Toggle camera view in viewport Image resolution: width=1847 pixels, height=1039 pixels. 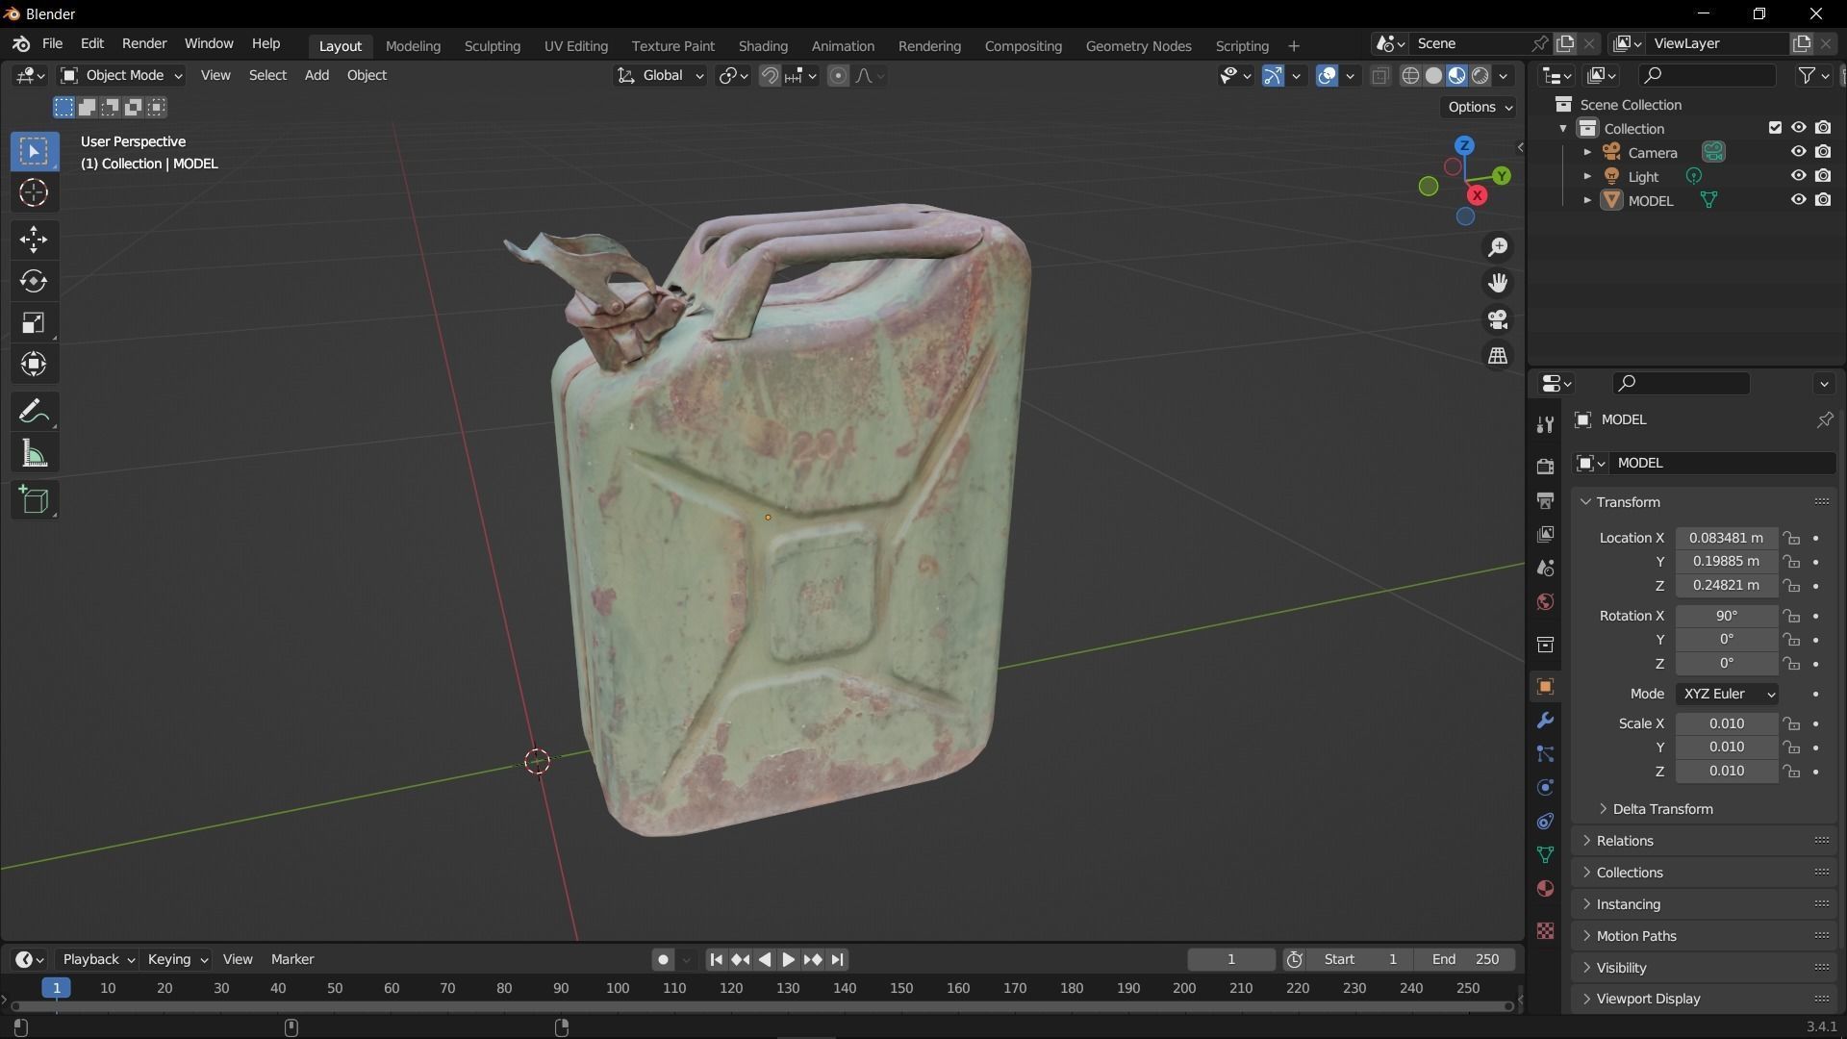point(1498,319)
